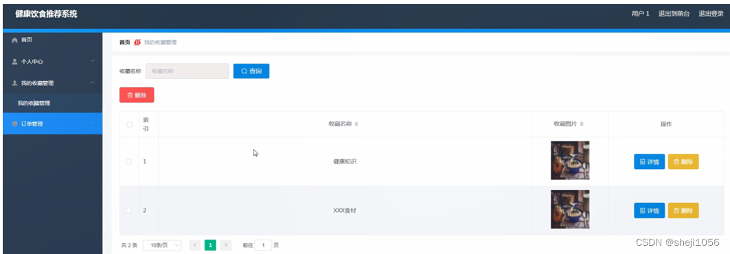
Task: Expand the 订单管理 sidebar chevron
Action: tap(92, 124)
